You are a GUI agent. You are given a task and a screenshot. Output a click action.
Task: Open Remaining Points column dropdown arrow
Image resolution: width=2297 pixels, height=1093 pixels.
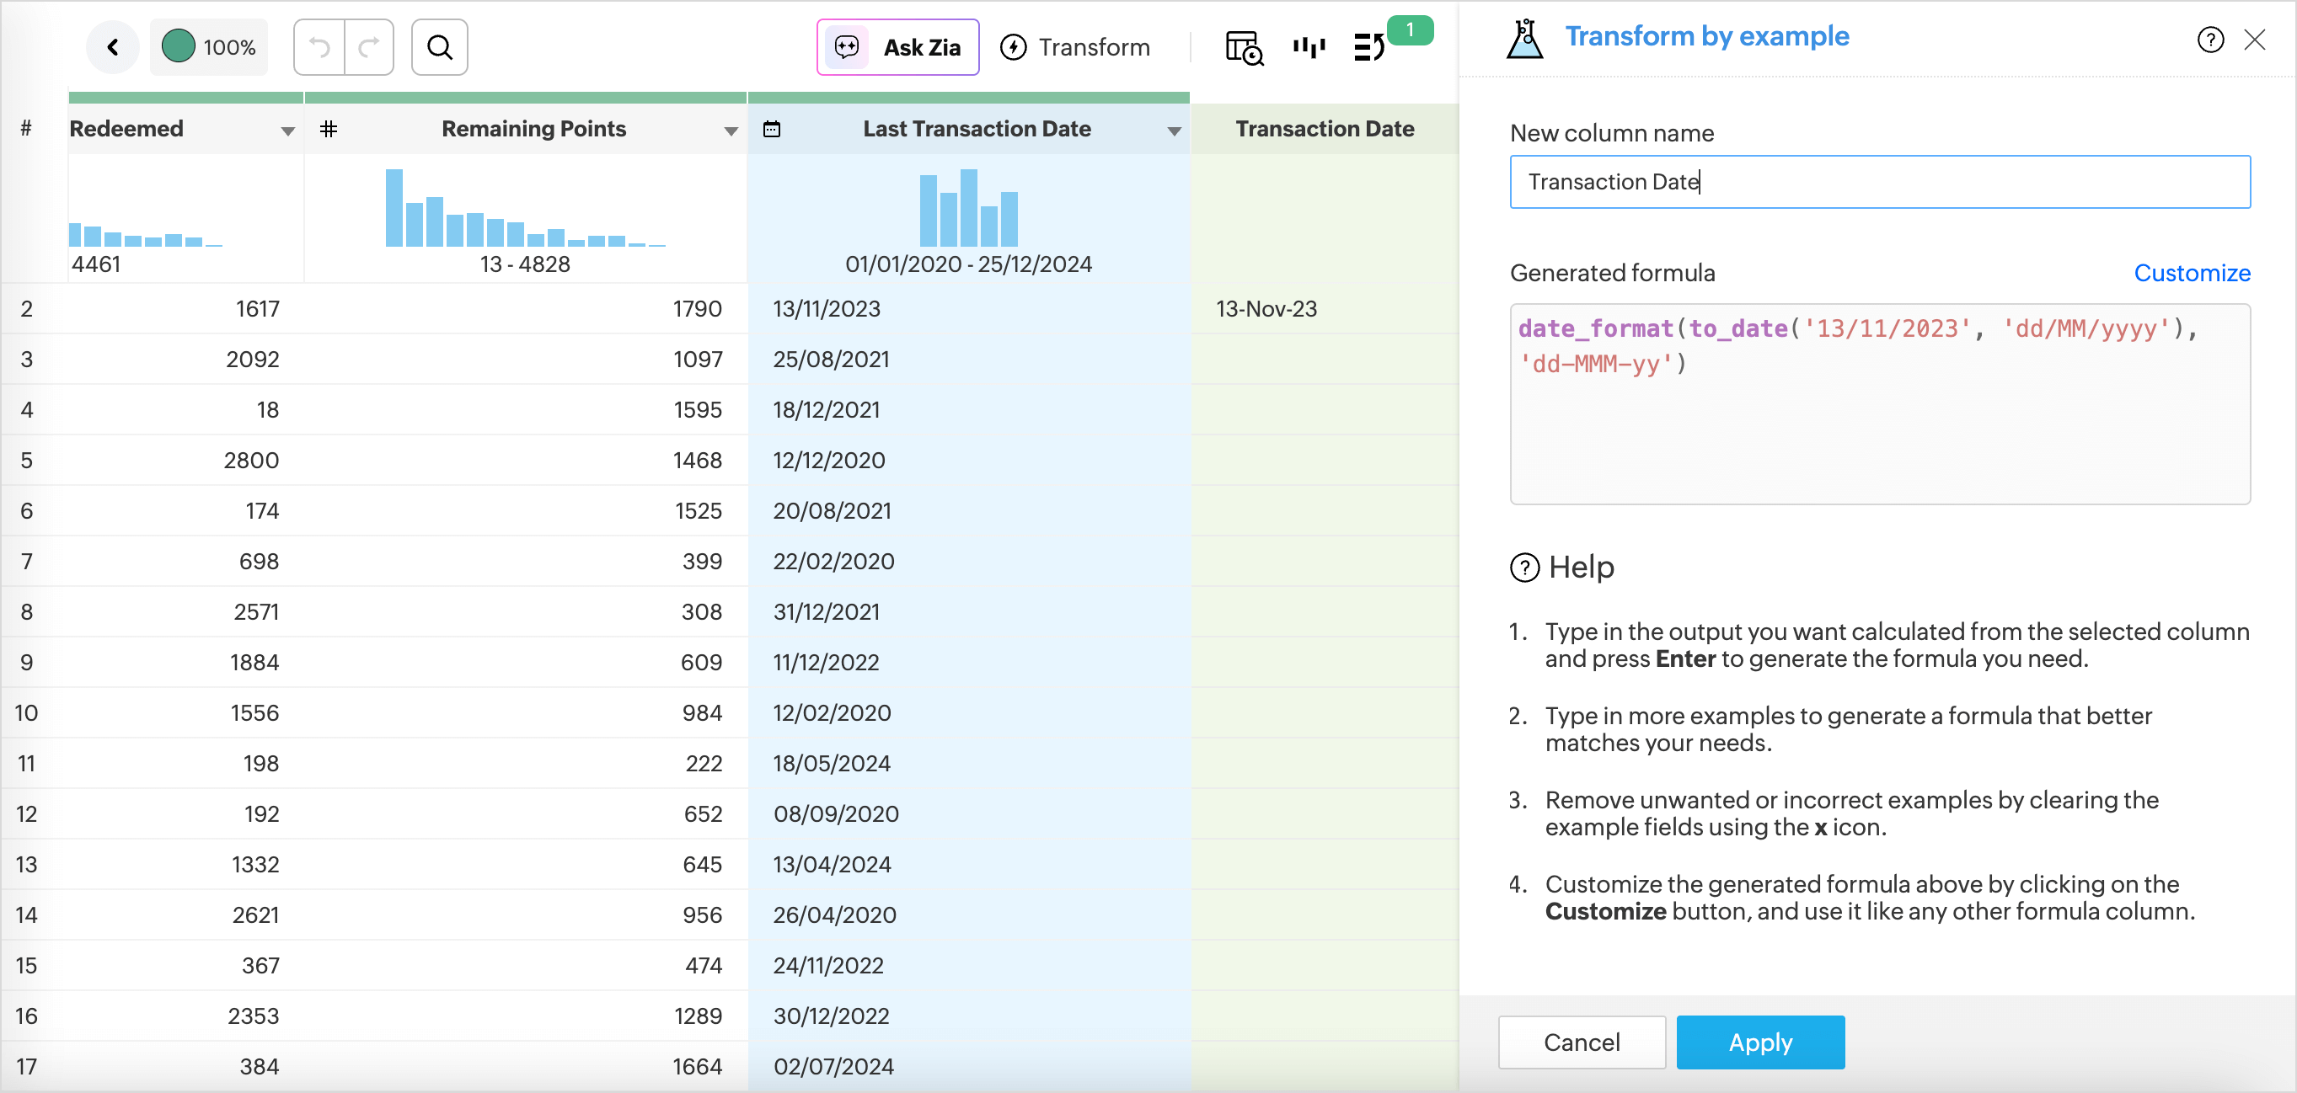coord(731,131)
